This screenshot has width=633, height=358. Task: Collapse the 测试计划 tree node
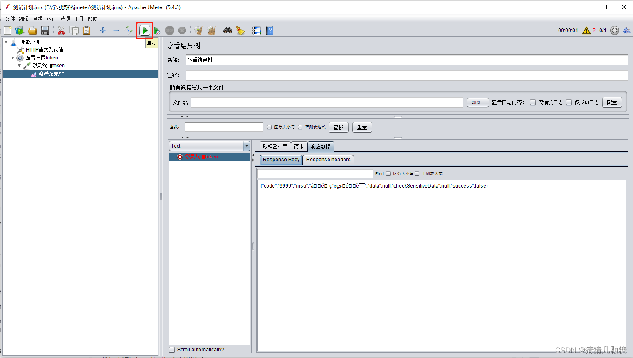click(6, 42)
